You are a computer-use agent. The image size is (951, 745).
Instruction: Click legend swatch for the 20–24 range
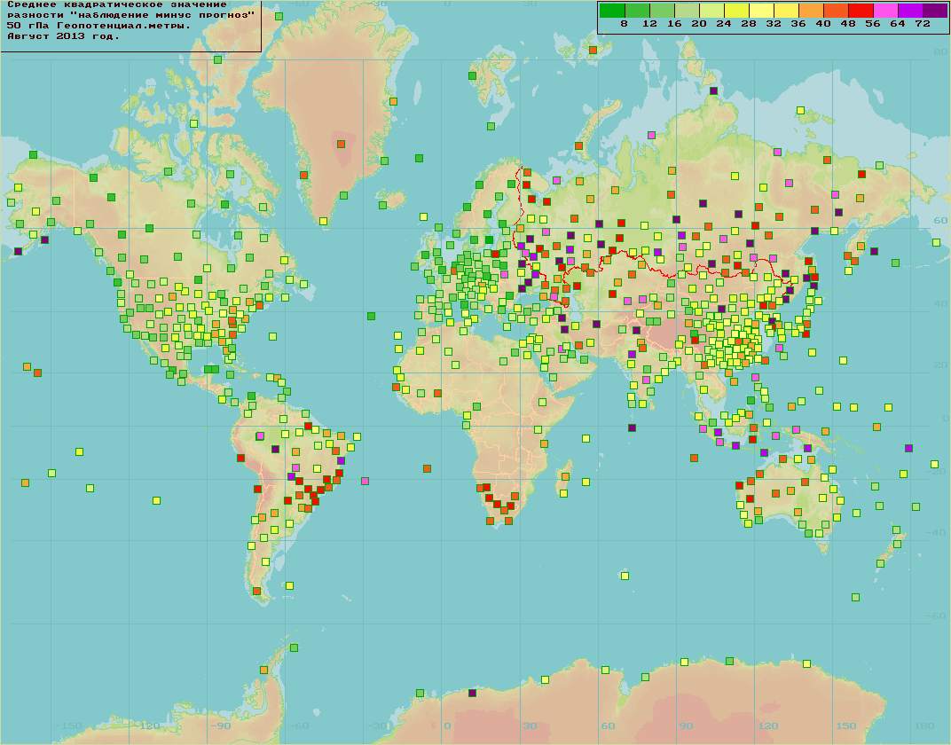(711, 11)
